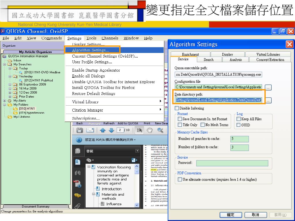Go to next page with down arrow
295x221 pixels.
pos(111,130)
